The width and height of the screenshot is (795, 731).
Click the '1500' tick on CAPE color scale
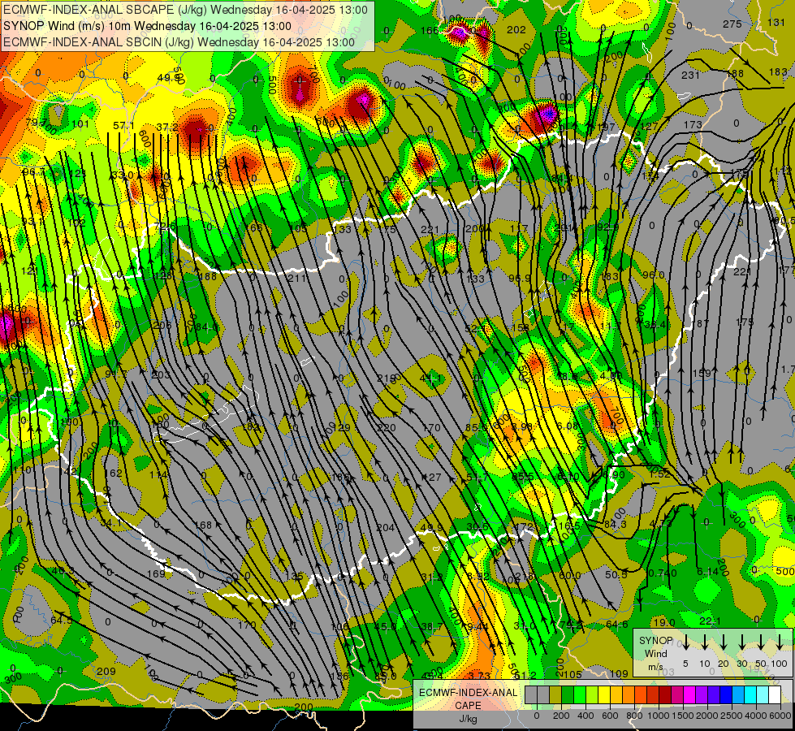tap(683, 716)
